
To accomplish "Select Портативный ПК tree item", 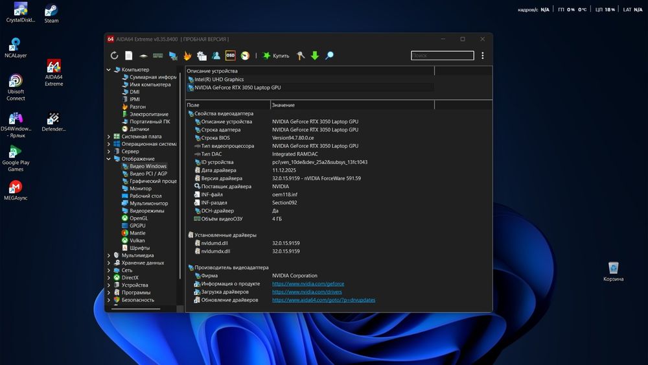I will click(x=146, y=121).
